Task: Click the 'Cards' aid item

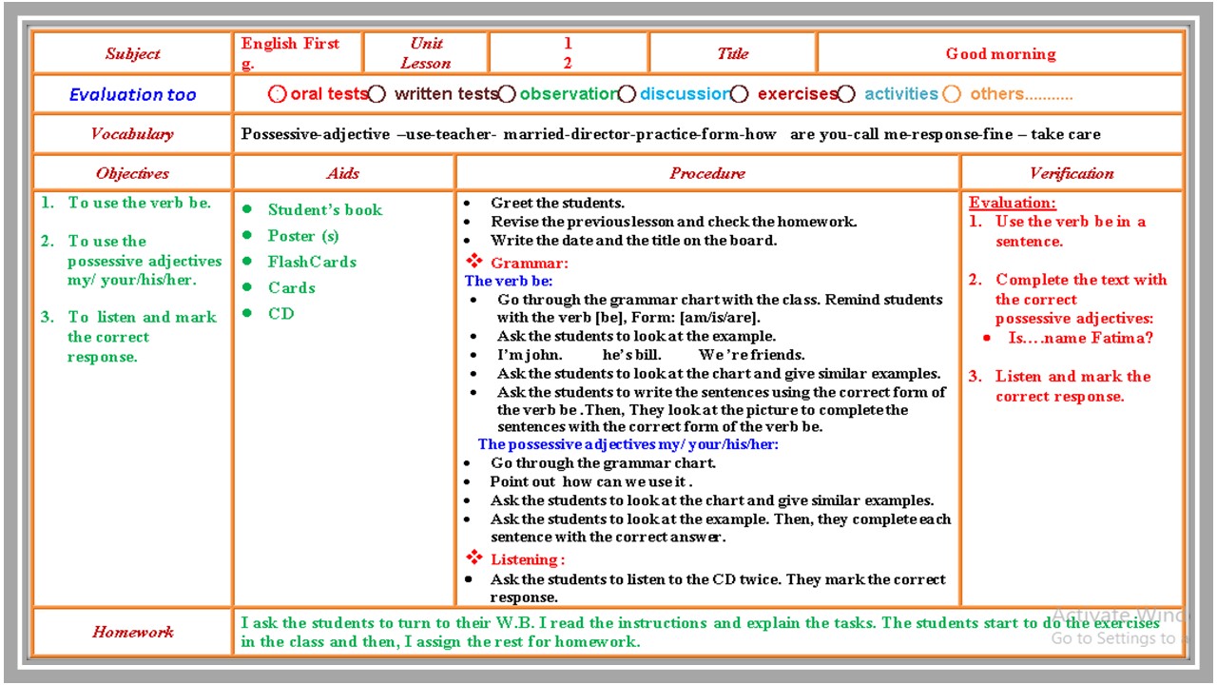Action: 291,287
